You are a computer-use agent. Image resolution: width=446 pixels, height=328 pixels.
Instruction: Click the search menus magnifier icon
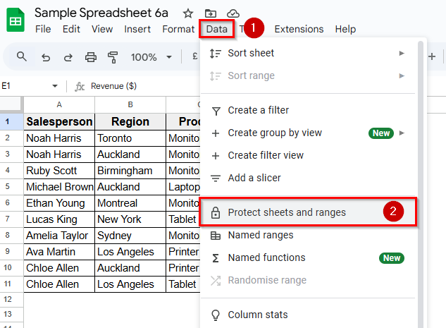tap(22, 56)
